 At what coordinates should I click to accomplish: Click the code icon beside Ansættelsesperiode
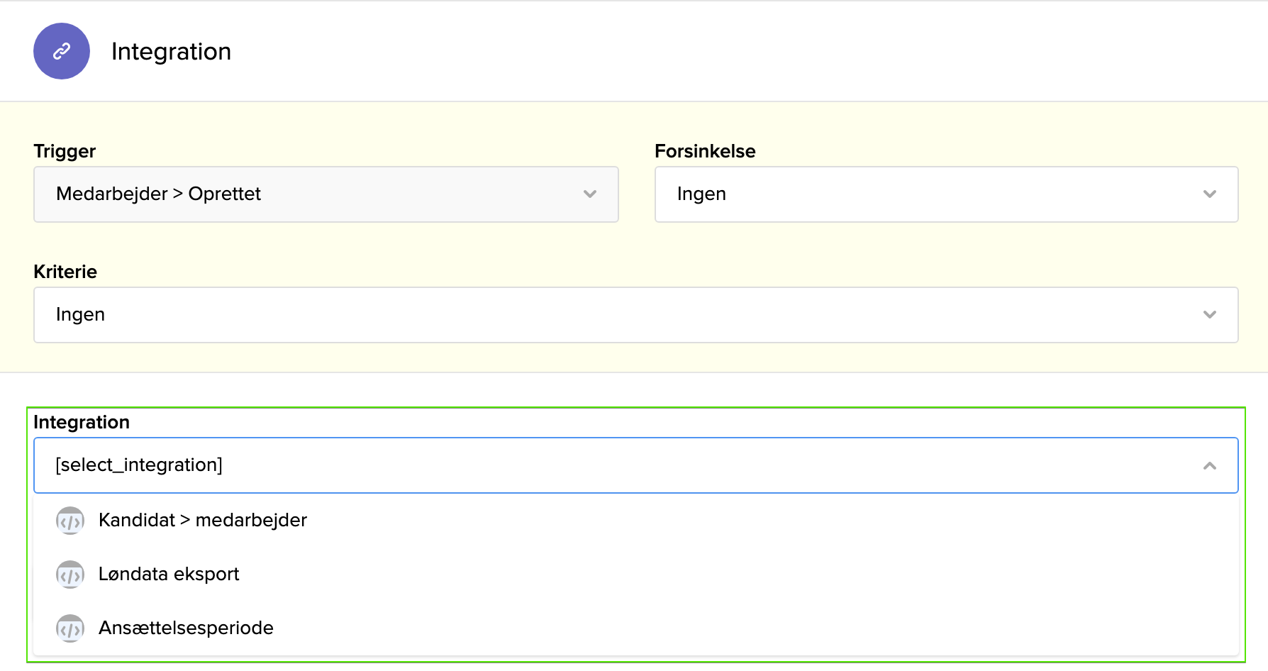70,628
